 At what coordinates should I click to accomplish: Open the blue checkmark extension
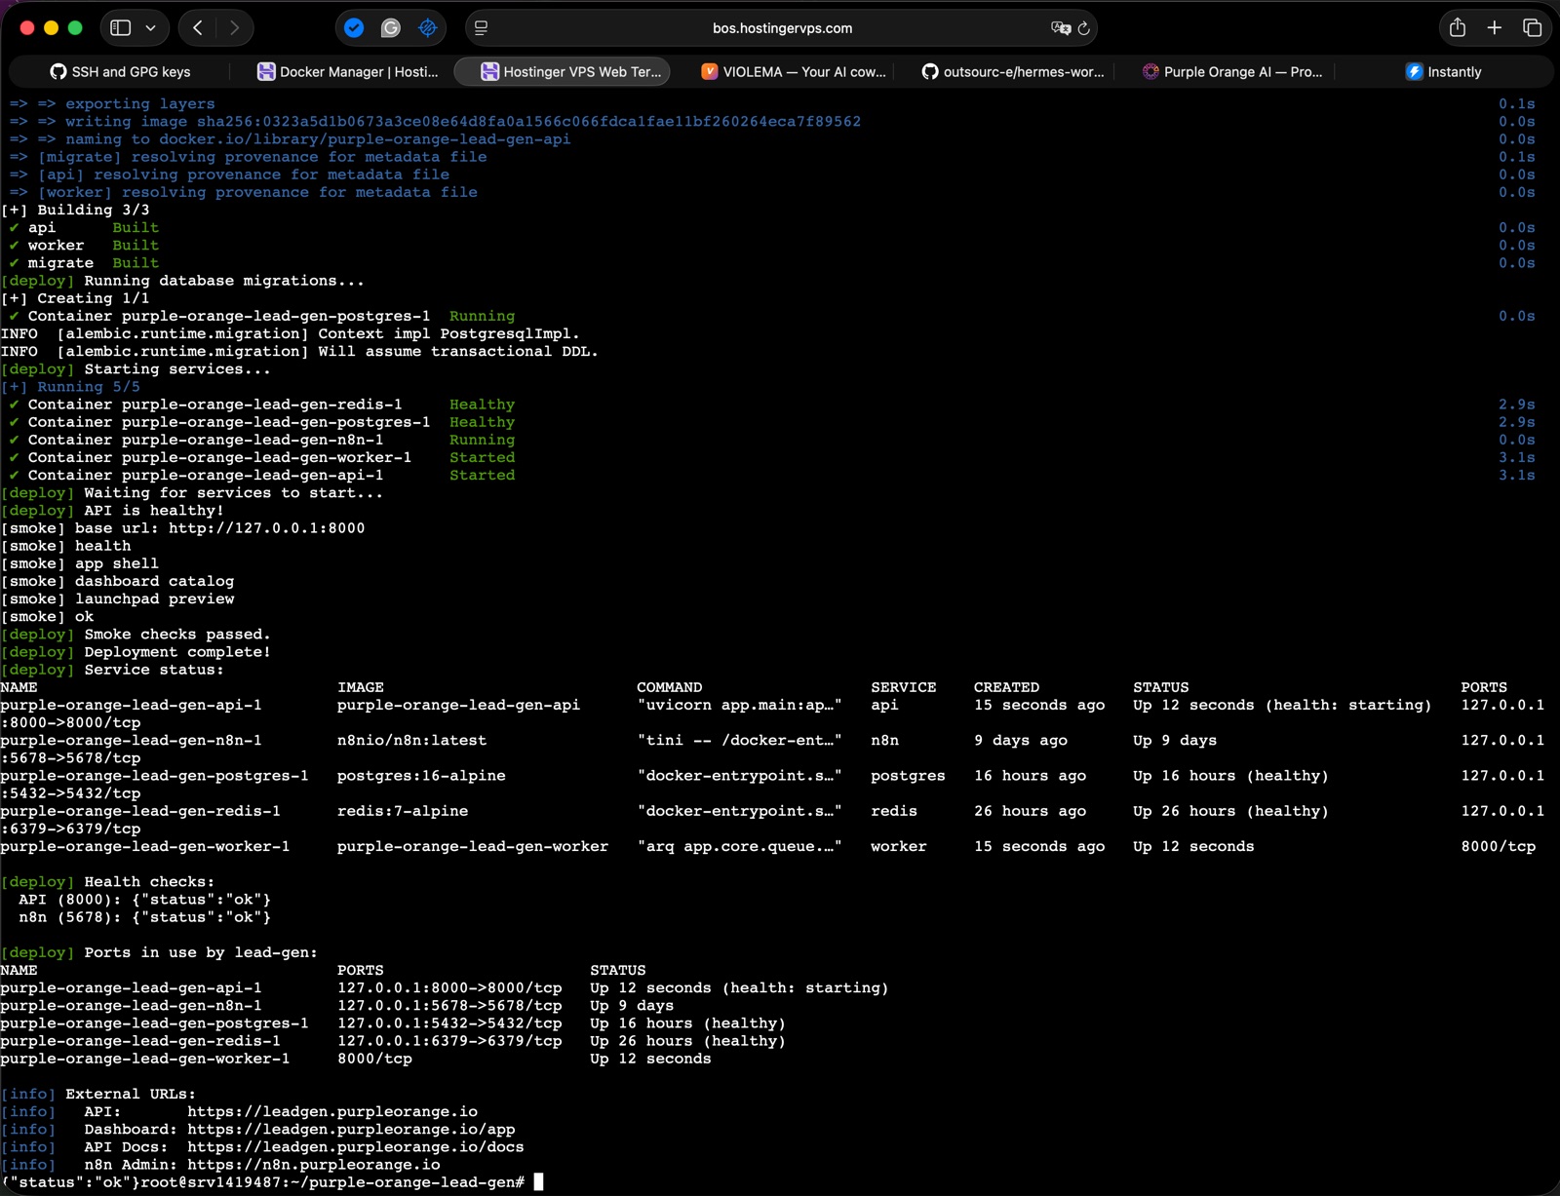(354, 28)
